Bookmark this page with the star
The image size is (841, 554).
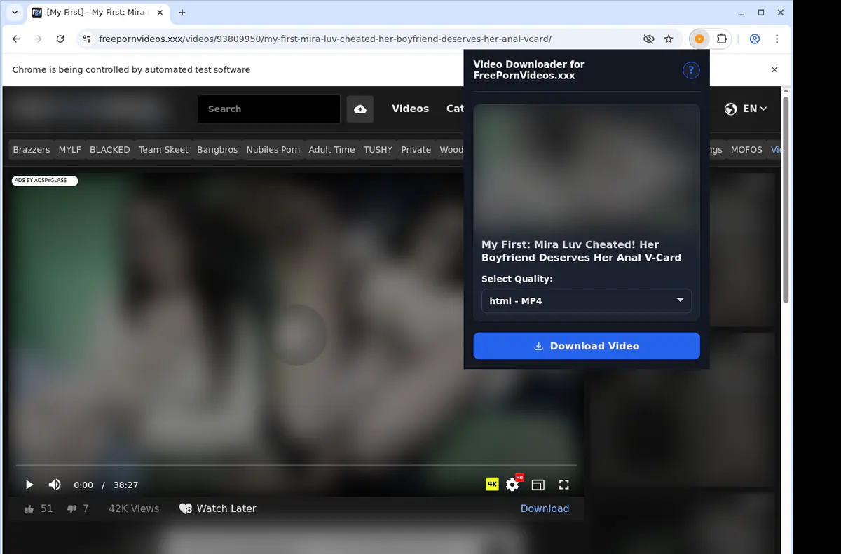coord(669,39)
